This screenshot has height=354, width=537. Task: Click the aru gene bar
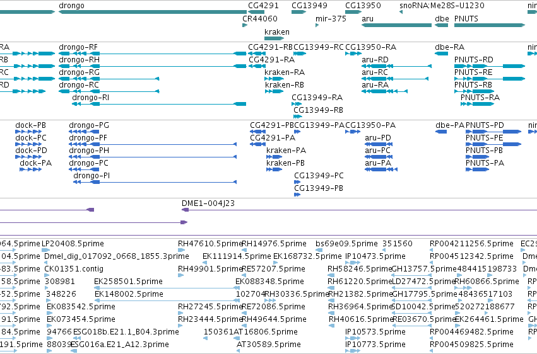click(x=396, y=25)
